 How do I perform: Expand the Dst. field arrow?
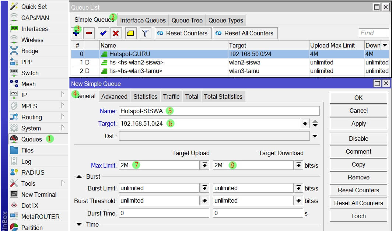[x=315, y=136]
